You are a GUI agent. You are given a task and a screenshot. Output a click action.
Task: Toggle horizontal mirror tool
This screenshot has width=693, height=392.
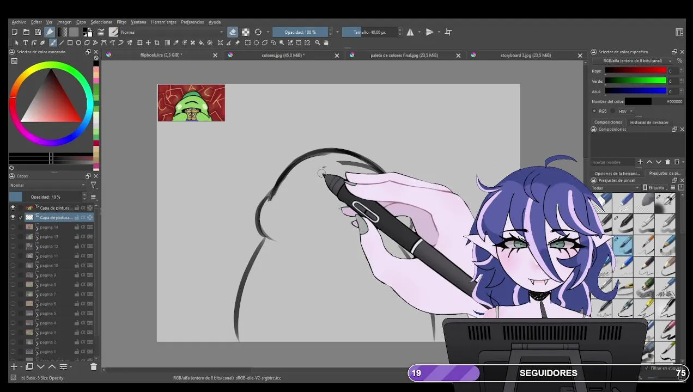coord(410,32)
